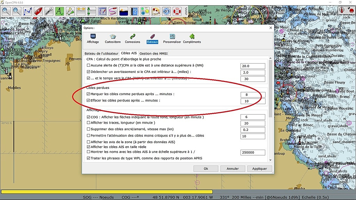This screenshot has width=356, height=200.
Task: Click the Appliquer button
Action: pyautogui.click(x=259, y=168)
